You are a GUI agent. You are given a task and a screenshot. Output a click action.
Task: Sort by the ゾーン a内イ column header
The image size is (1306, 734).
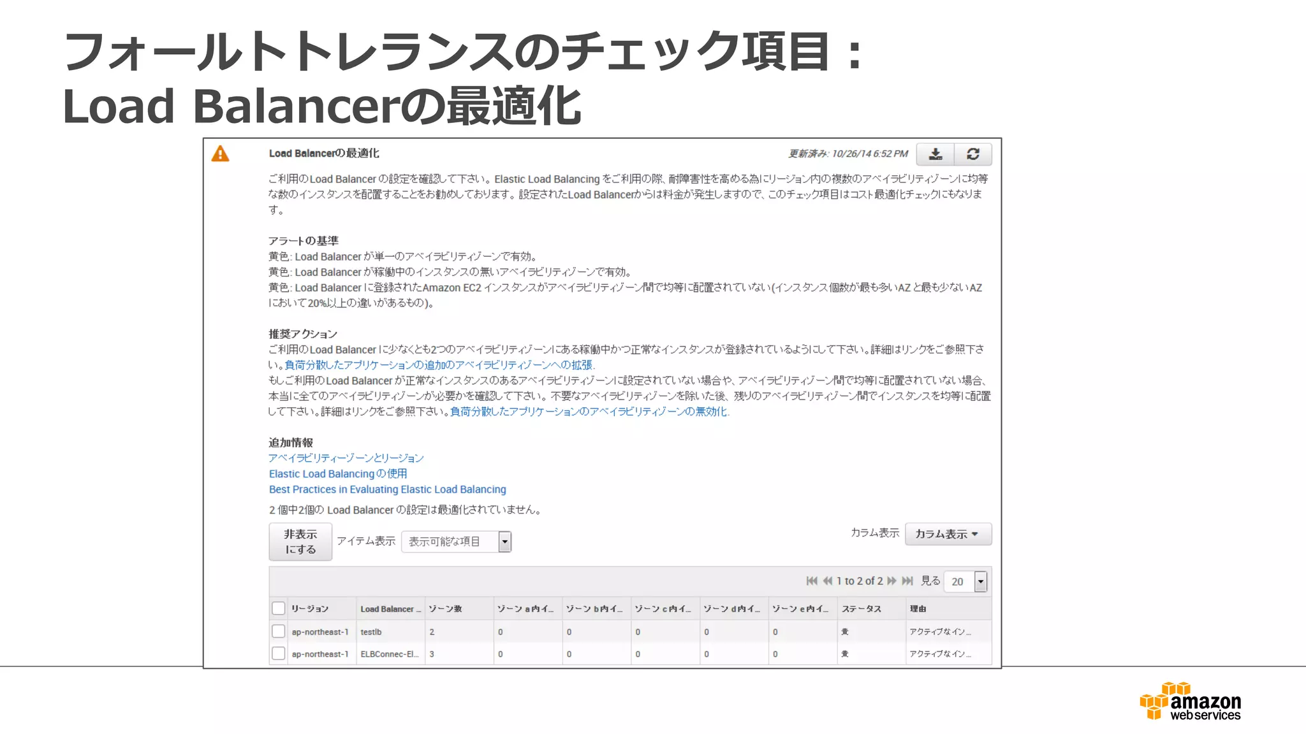tap(528, 608)
